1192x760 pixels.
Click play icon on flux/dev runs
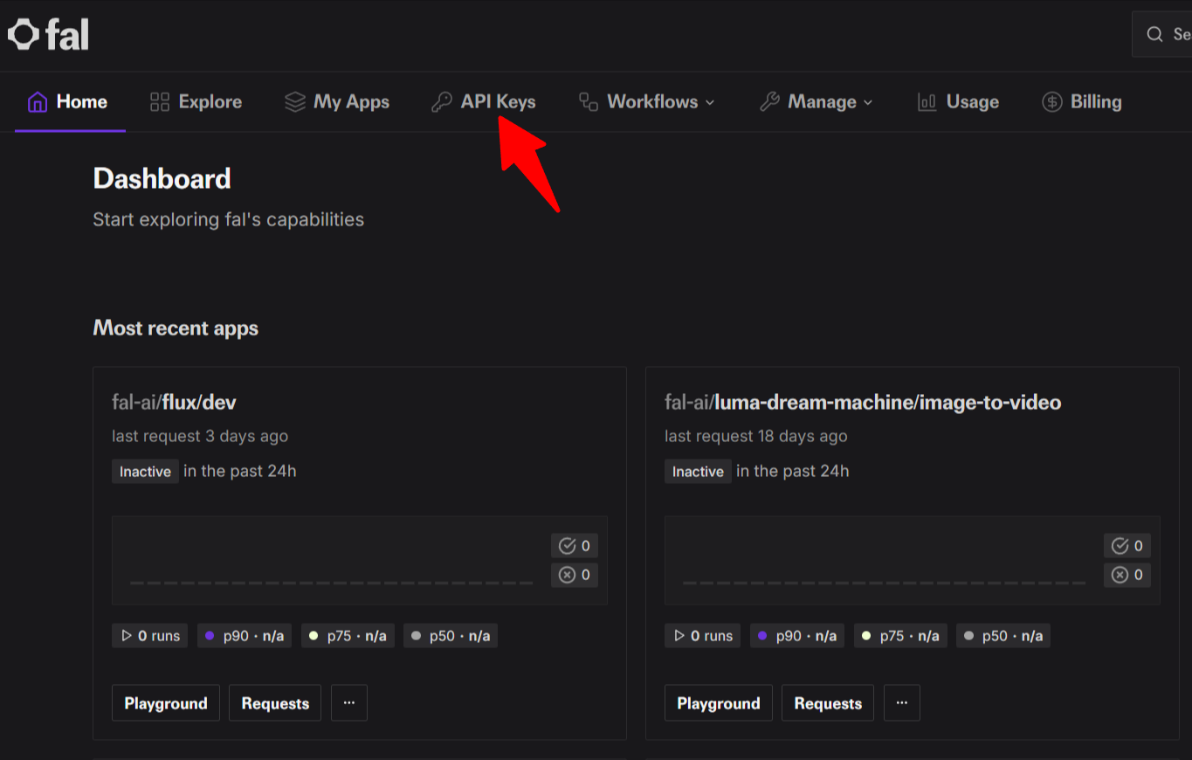[127, 636]
